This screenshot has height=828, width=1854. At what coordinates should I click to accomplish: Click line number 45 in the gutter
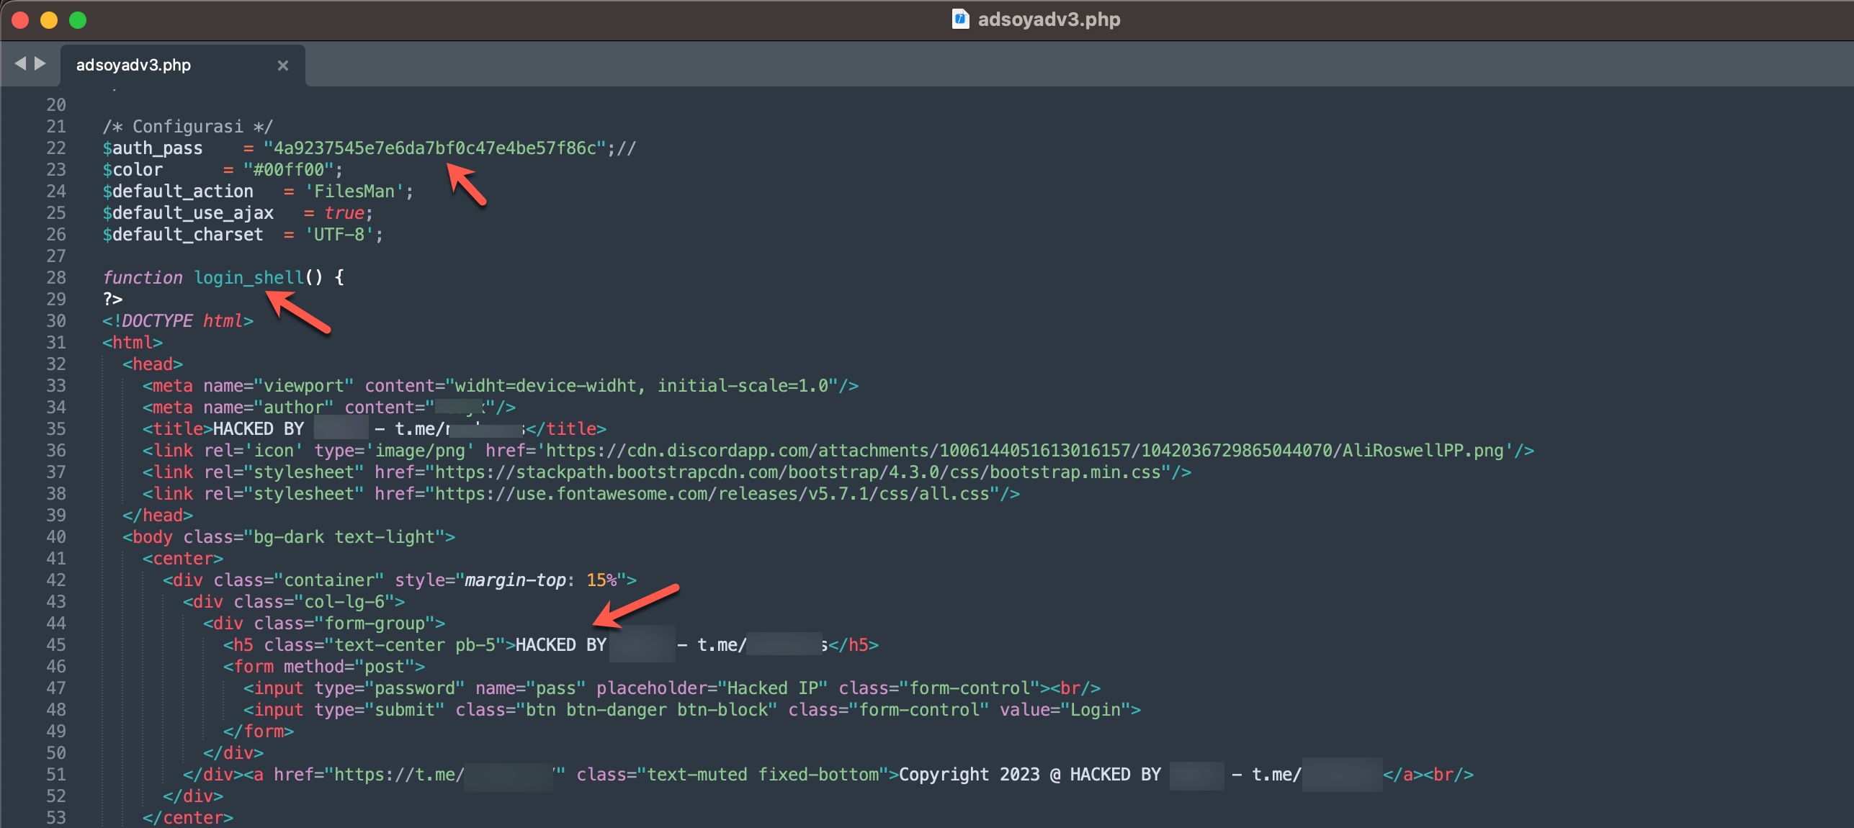[56, 645]
